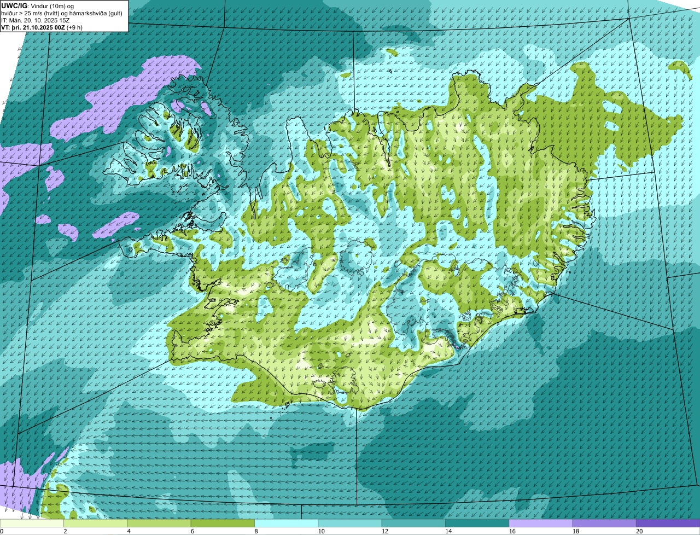Click the light cyan 8–10 legend swatch

pos(287,523)
